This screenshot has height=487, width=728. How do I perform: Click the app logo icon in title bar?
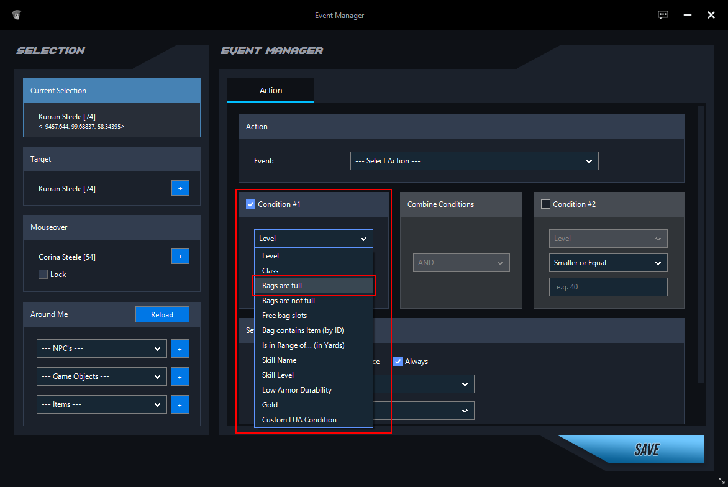pos(17,15)
